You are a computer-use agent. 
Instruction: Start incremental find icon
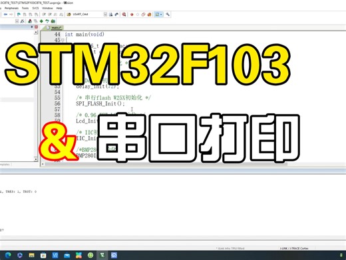(x=116, y=15)
